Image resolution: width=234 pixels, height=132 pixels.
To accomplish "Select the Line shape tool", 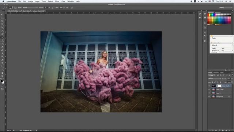I will click(x=2, y=69).
